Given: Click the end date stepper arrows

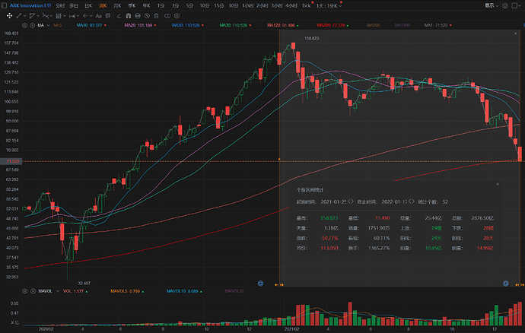Looking at the screenshot, I should (412, 201).
